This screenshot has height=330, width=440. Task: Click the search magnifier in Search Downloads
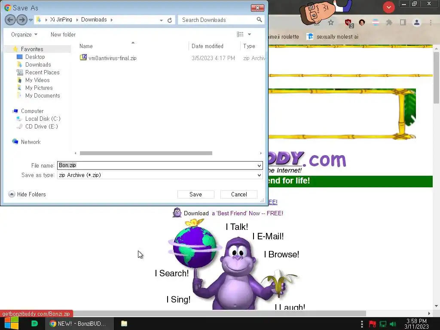pos(259,20)
